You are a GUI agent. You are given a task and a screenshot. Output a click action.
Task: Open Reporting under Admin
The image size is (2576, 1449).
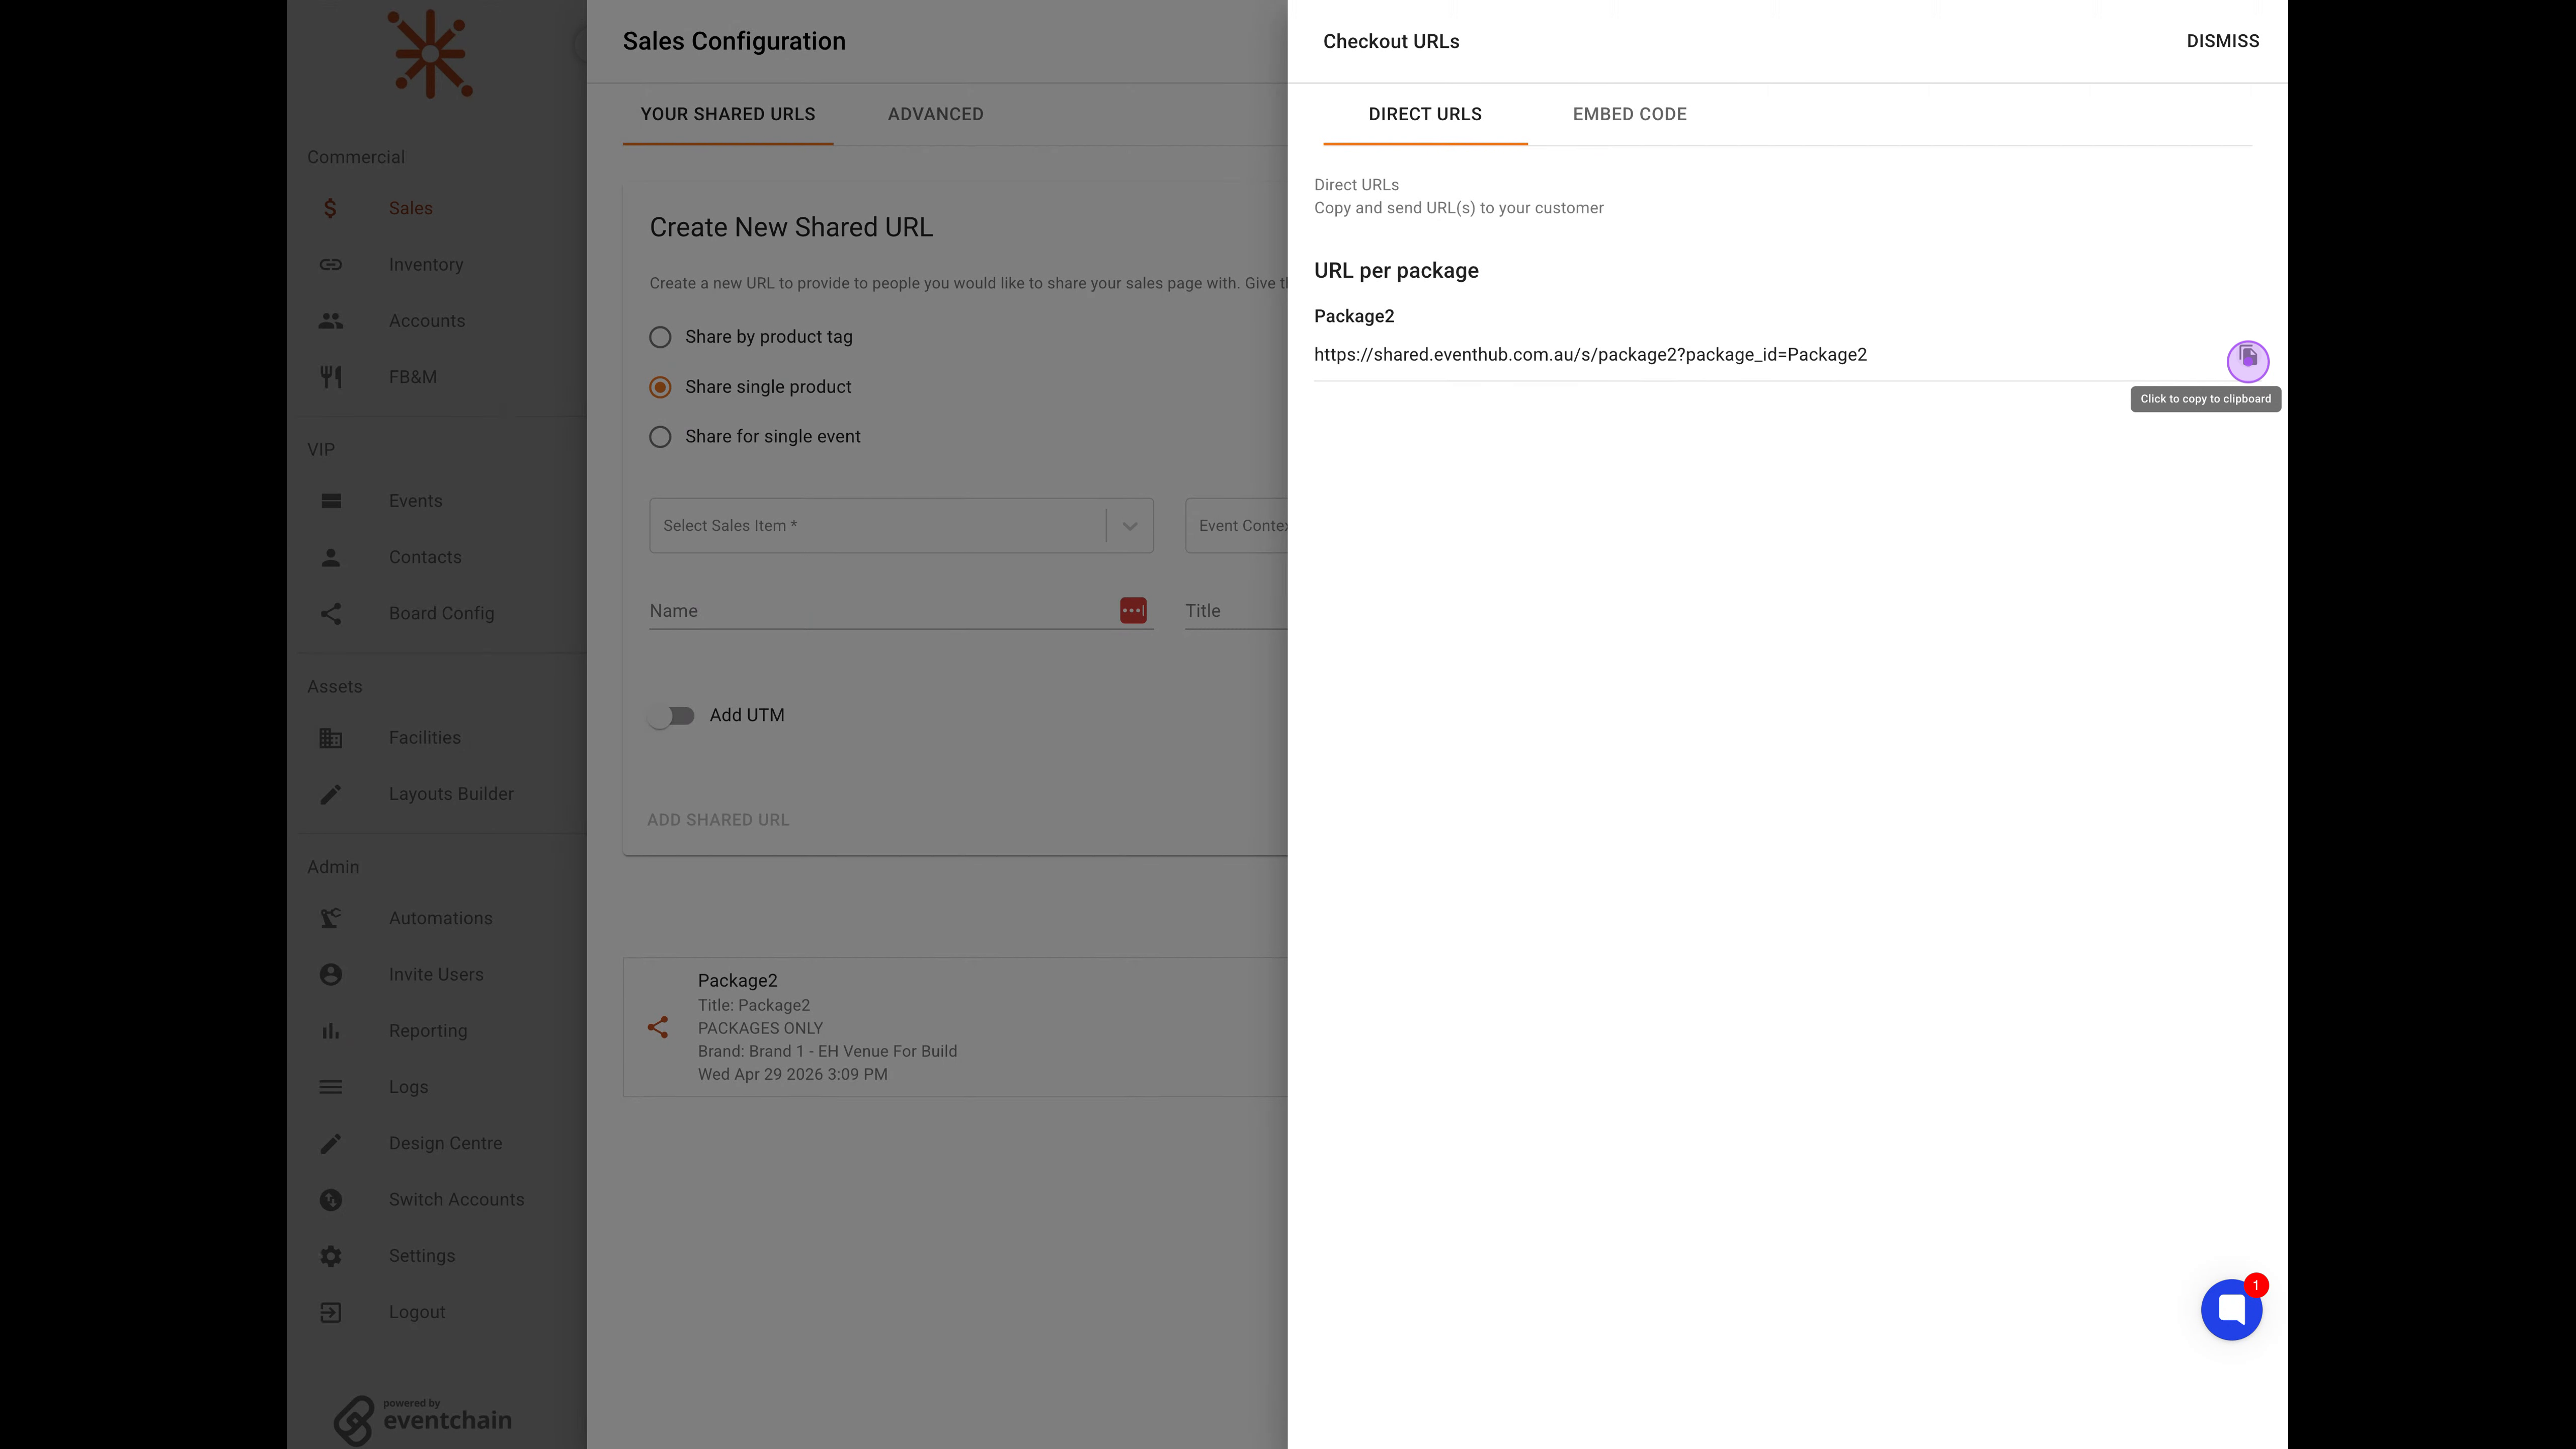pos(428,1031)
